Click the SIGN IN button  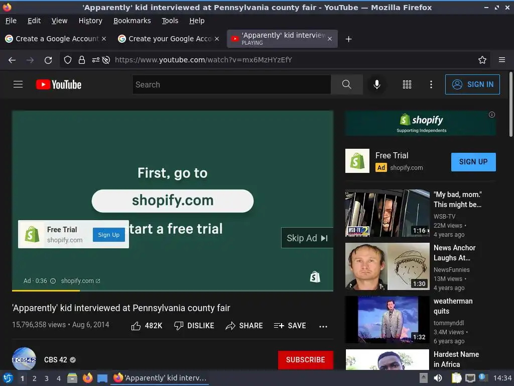(x=472, y=84)
